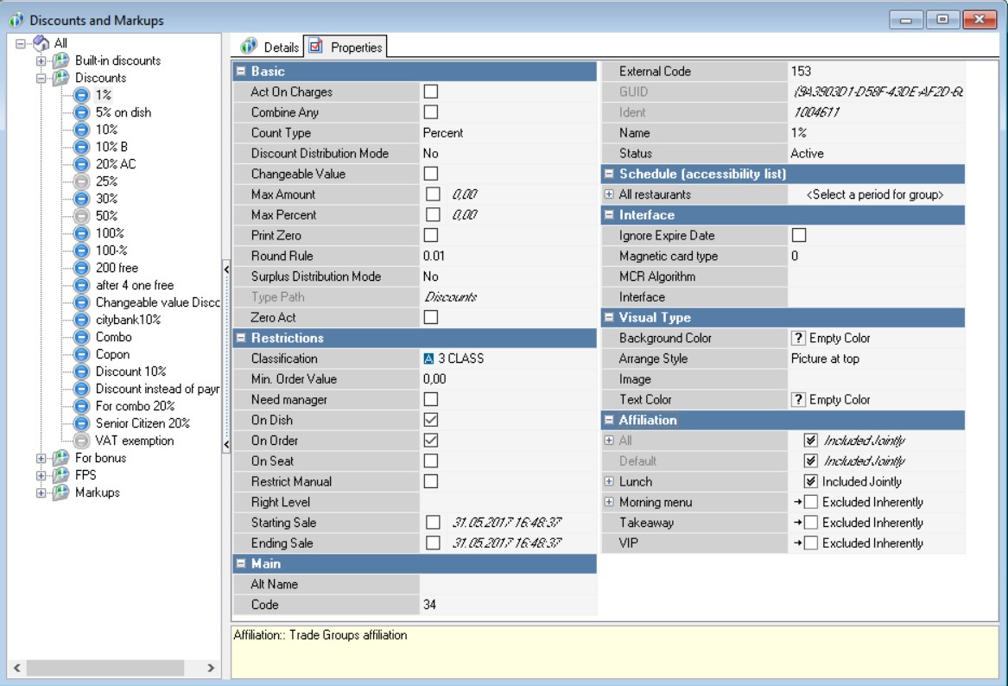Click the Built-in discounts folder icon
Screen dimensions: 1008x686
(x=60, y=60)
